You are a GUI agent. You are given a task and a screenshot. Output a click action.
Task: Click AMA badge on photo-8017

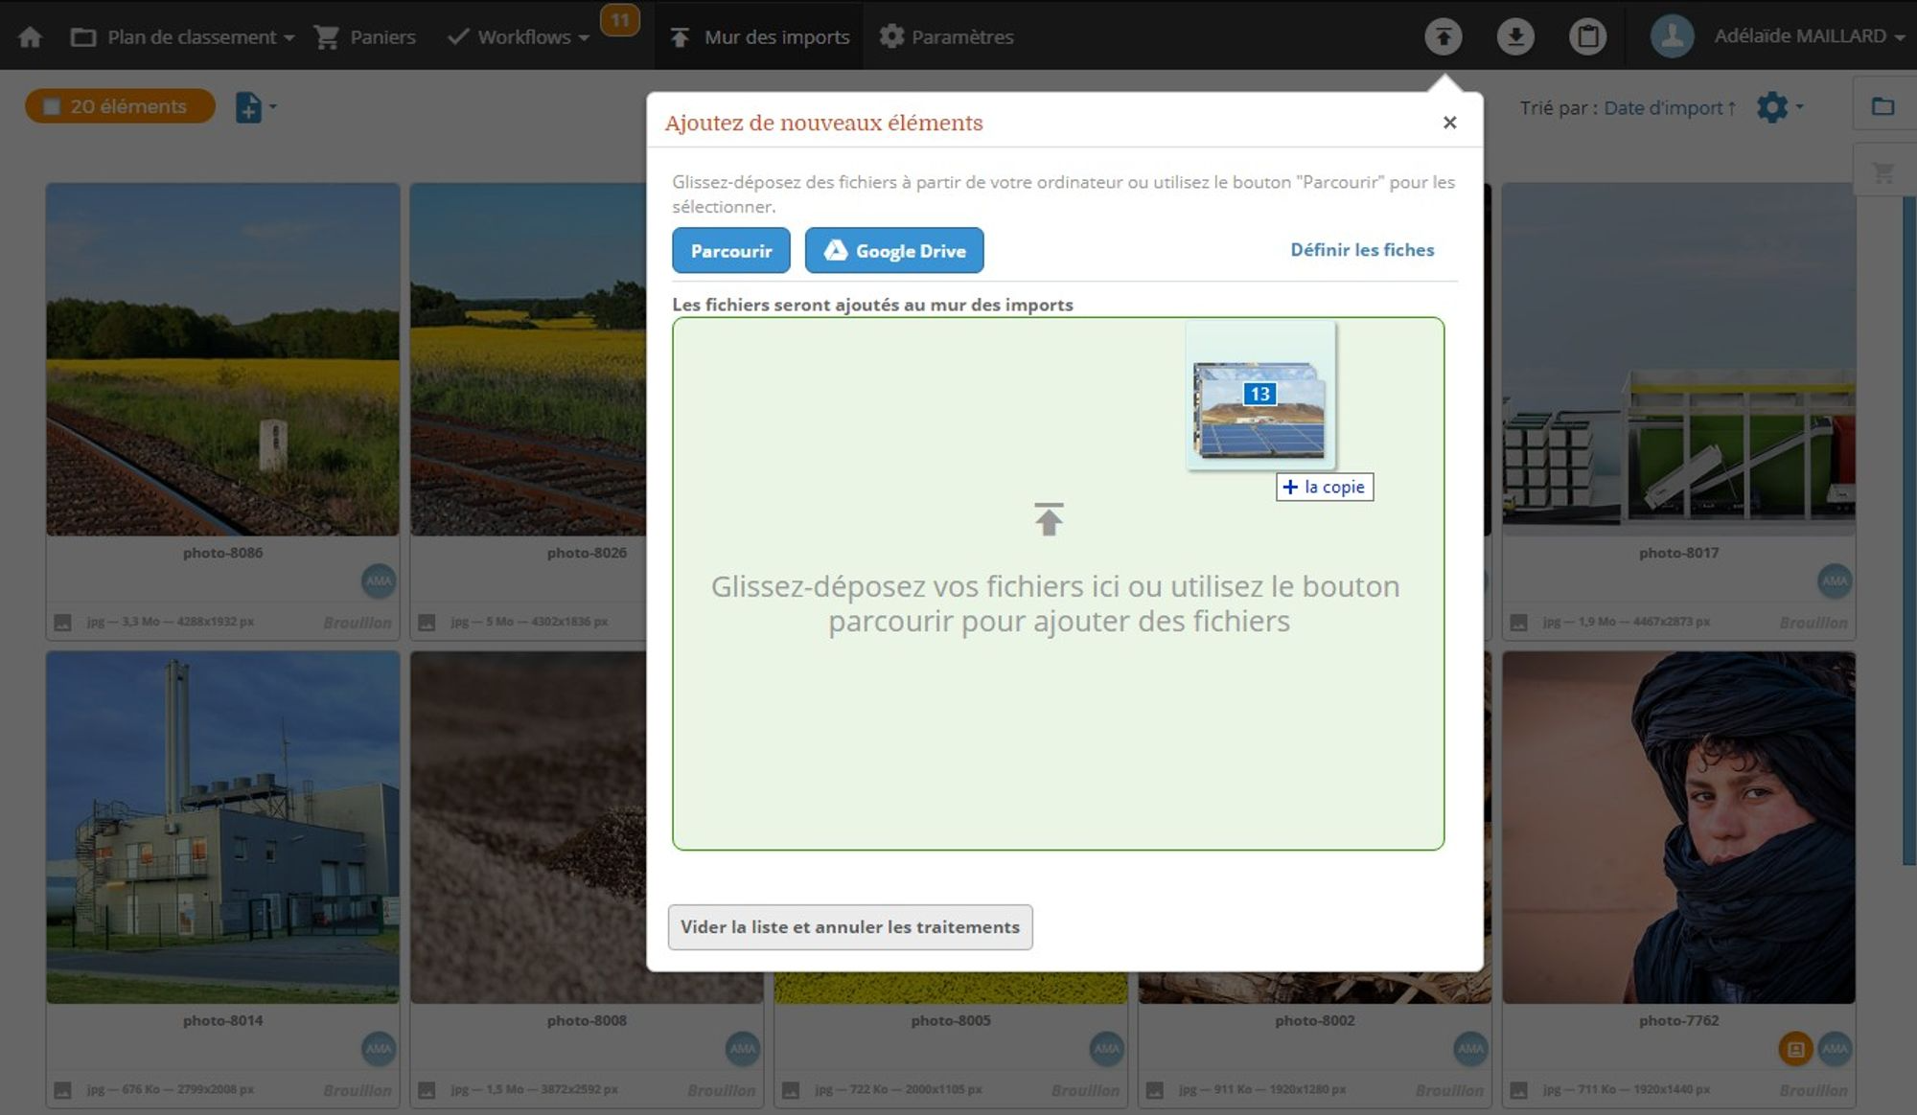(x=1835, y=580)
